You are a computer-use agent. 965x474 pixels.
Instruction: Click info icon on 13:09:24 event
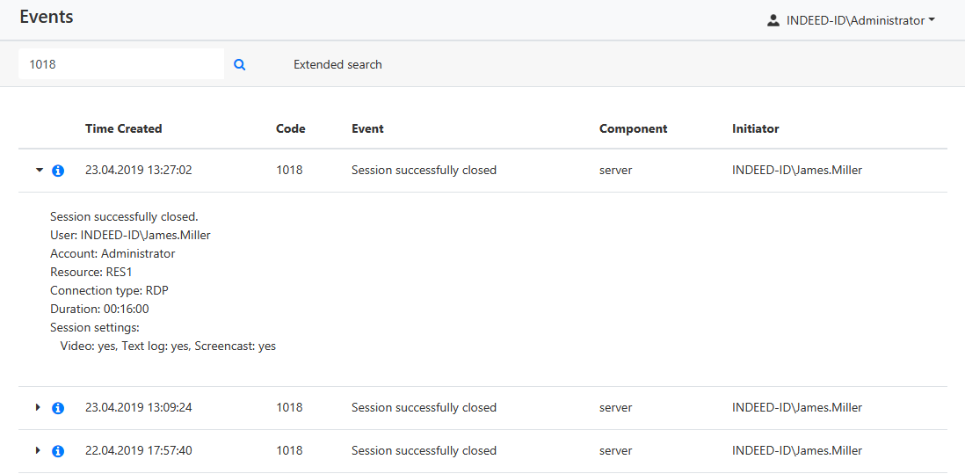58,408
